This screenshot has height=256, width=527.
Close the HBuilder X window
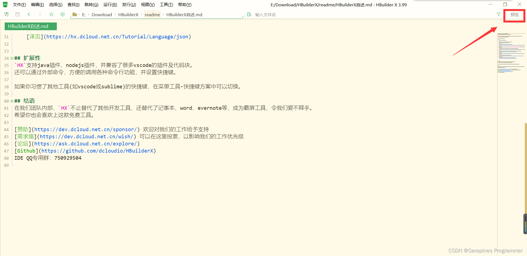(x=520, y=4)
